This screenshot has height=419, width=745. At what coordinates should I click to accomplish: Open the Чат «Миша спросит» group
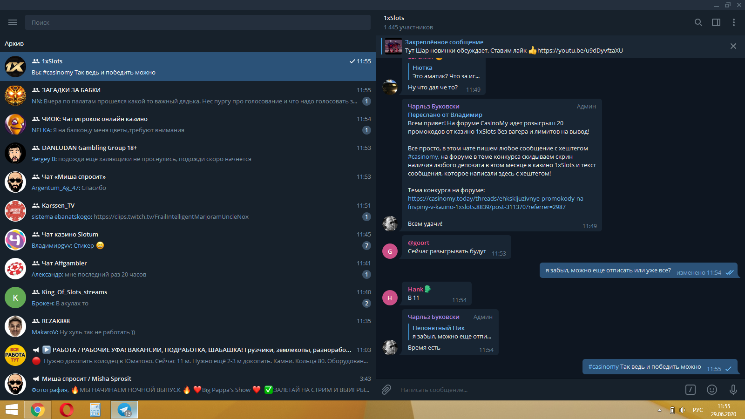point(188,182)
